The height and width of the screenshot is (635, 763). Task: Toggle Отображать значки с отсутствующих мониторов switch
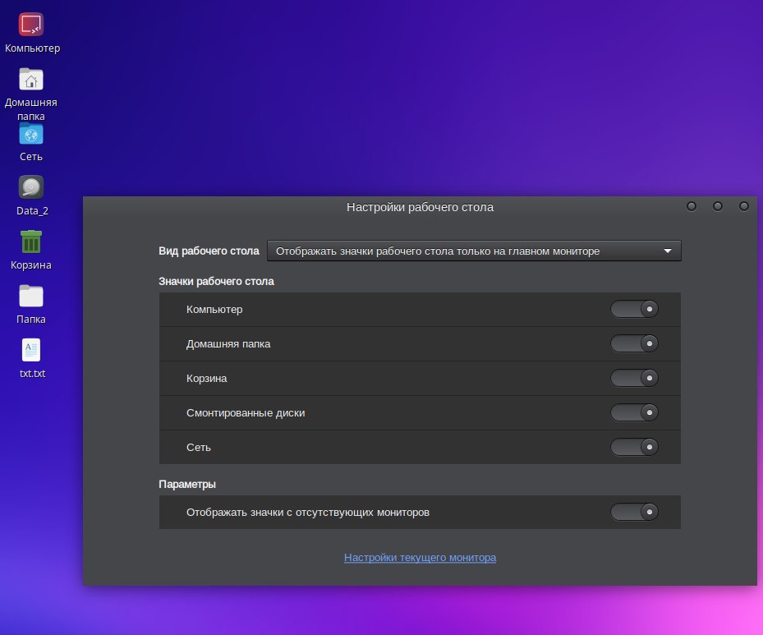634,512
